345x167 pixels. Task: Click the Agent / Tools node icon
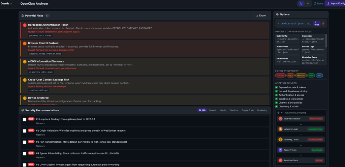click(281, 150)
